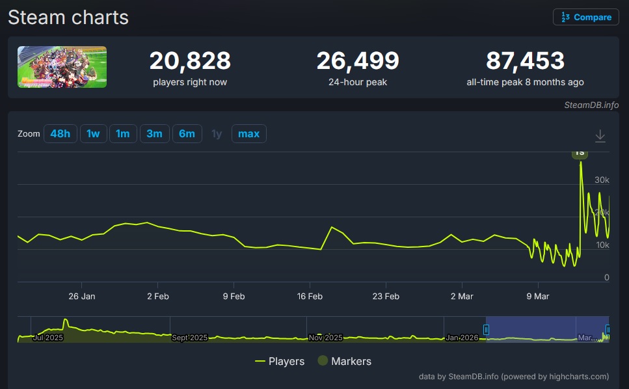Zoom chart to 6m
This screenshot has height=389, width=629.
click(187, 133)
